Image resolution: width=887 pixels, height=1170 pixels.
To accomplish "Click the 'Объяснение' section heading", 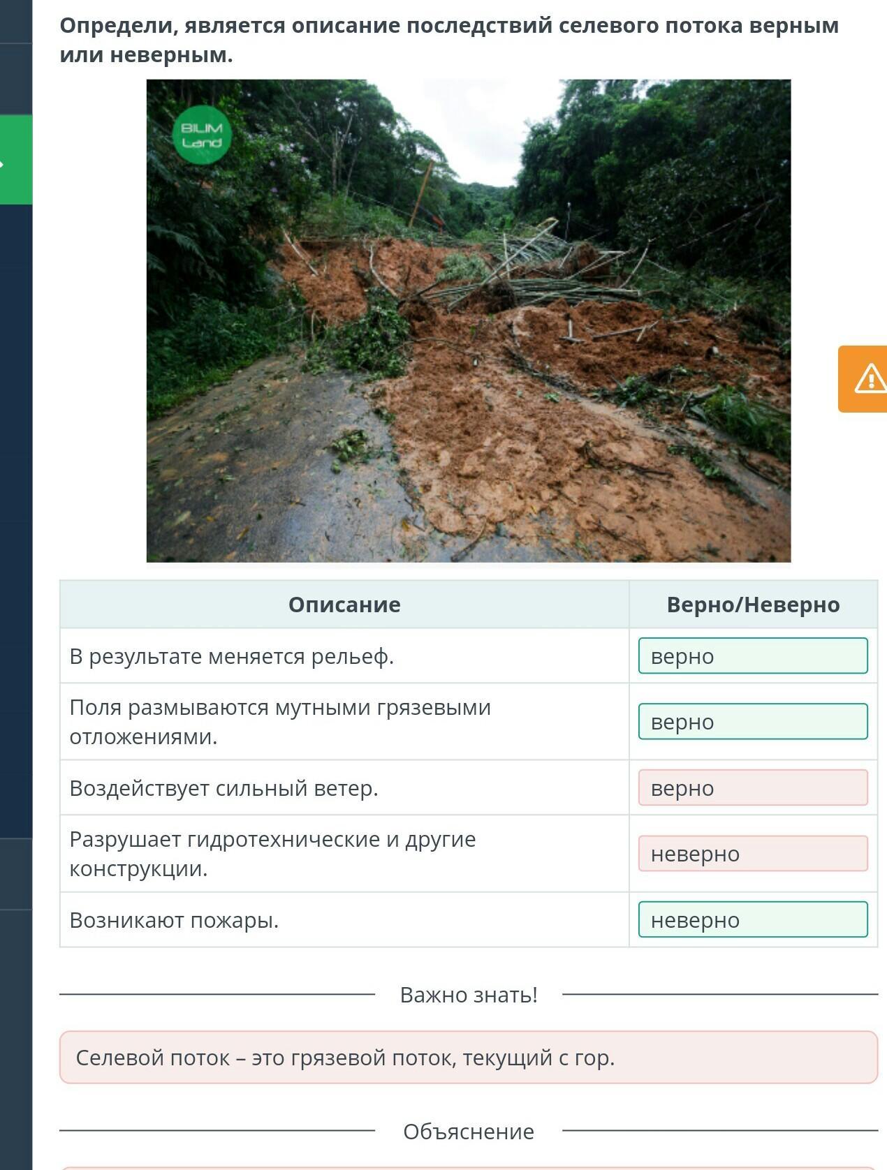I will (x=469, y=1131).
